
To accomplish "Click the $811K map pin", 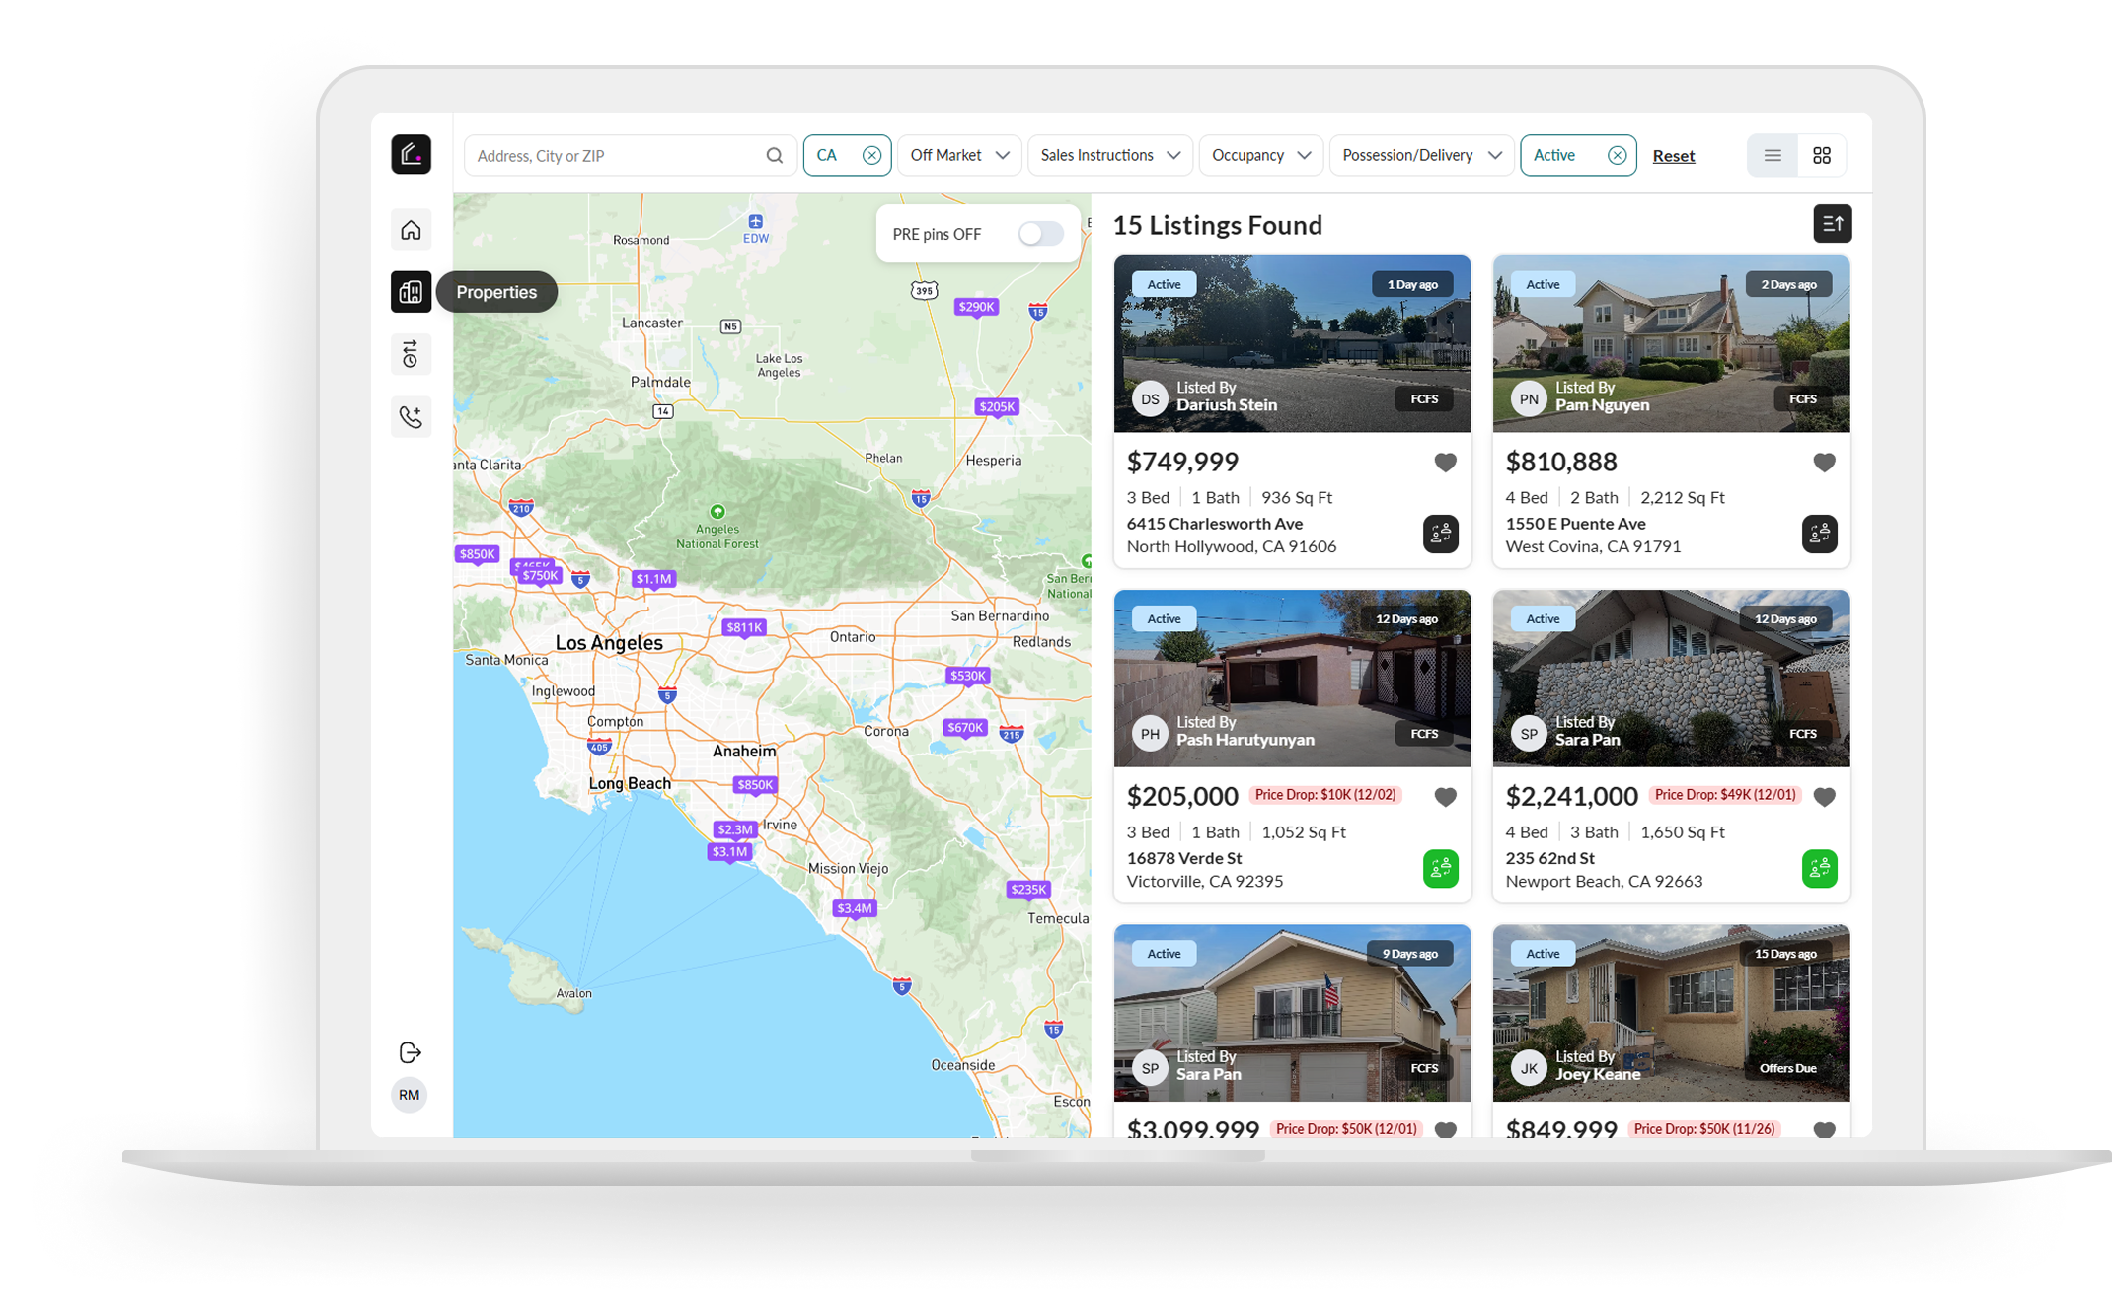I will coord(744,627).
